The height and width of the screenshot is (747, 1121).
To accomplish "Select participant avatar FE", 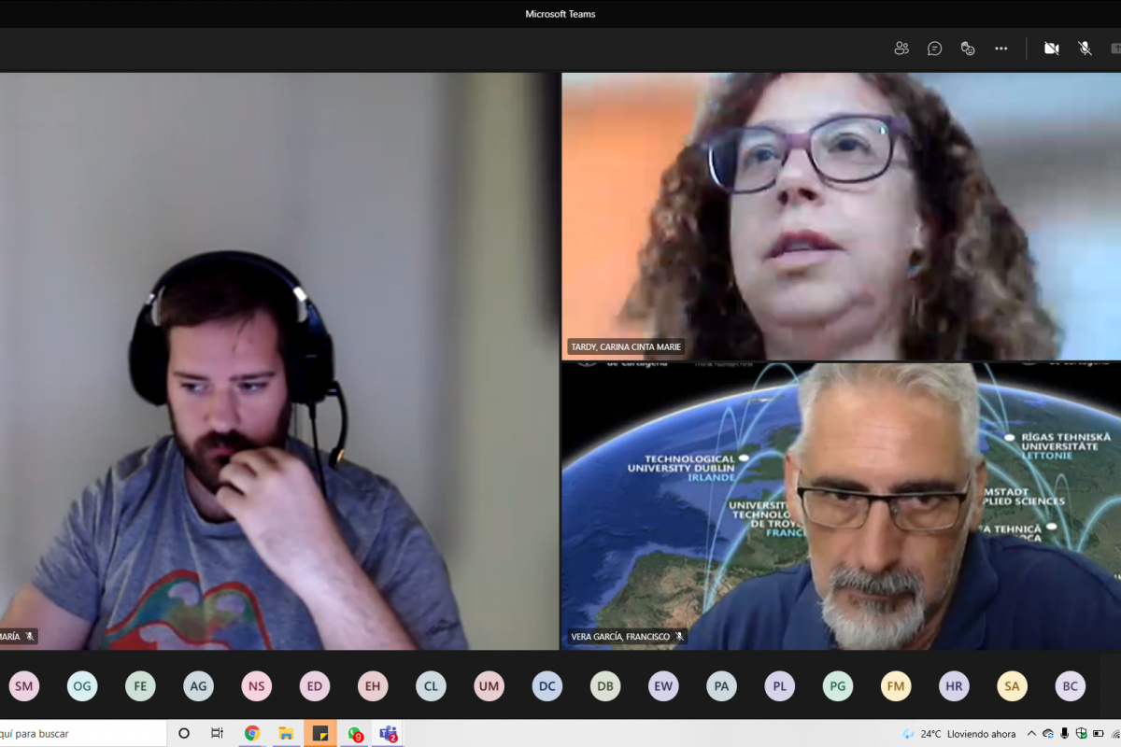I will pos(140,686).
